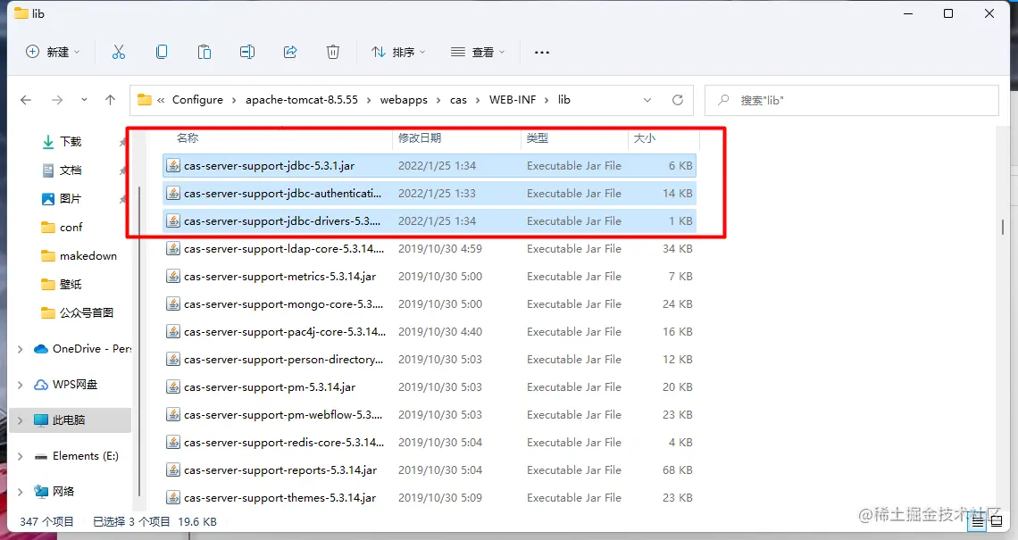1018x540 pixels.
Task: Open the 公众号首图 folder in sidebar
Action: (x=78, y=312)
